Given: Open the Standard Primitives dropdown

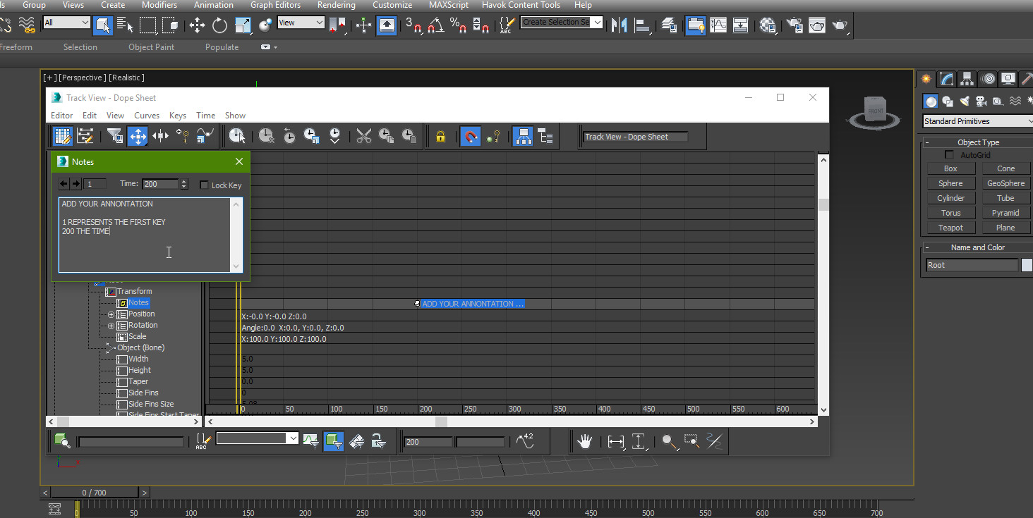Looking at the screenshot, I should pyautogui.click(x=976, y=121).
